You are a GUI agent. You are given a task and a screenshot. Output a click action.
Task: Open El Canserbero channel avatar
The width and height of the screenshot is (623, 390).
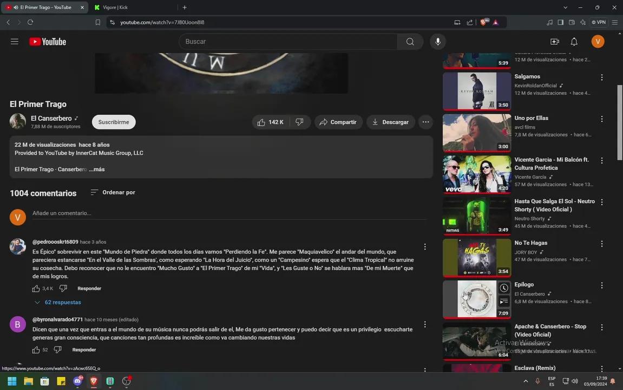(x=17, y=121)
